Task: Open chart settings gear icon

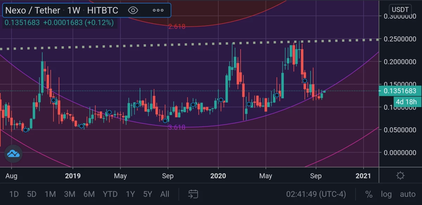Action: click(400, 176)
